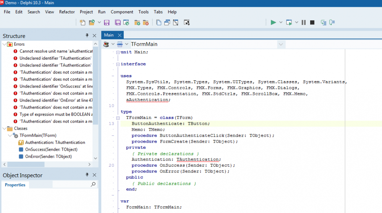Image resolution: width=382 pixels, height=213 pixels.
Task: Click the method navigation icon beside TFormMain
Action: pyautogui.click(x=120, y=44)
